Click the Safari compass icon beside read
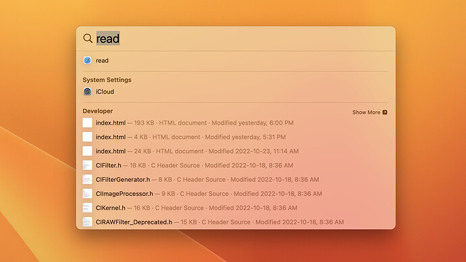The height and width of the screenshot is (262, 466). tap(87, 61)
